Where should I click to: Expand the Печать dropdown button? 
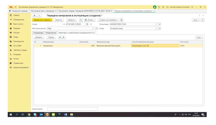pyautogui.click(x=90, y=20)
